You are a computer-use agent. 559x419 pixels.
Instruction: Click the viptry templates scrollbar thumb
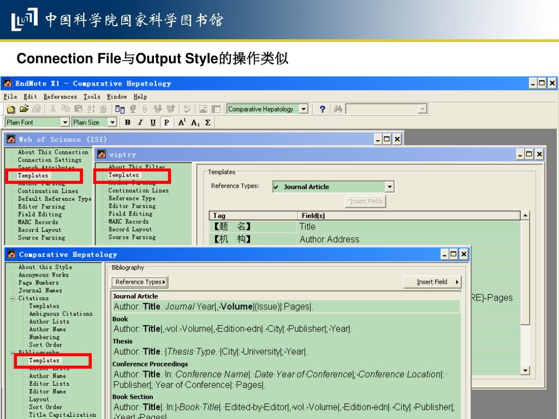(x=525, y=272)
